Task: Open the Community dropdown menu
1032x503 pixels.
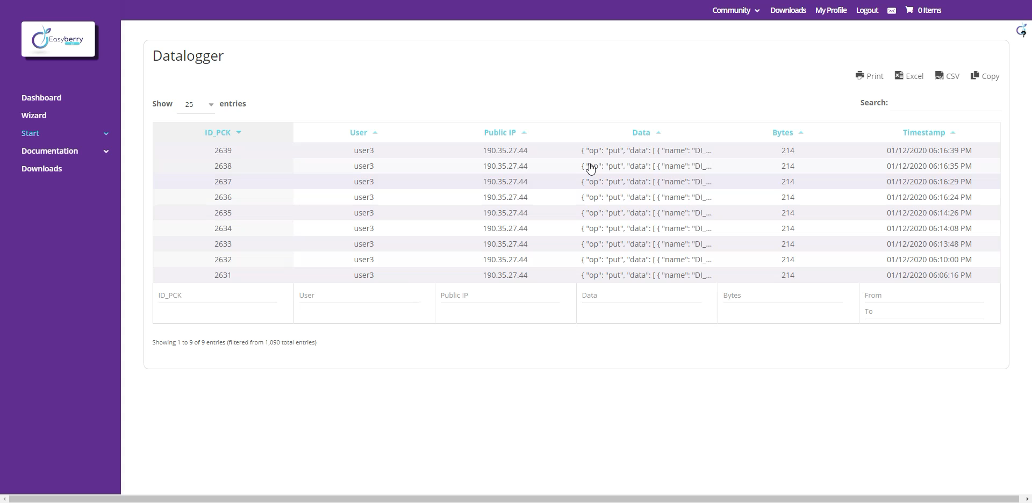Action: coord(736,10)
